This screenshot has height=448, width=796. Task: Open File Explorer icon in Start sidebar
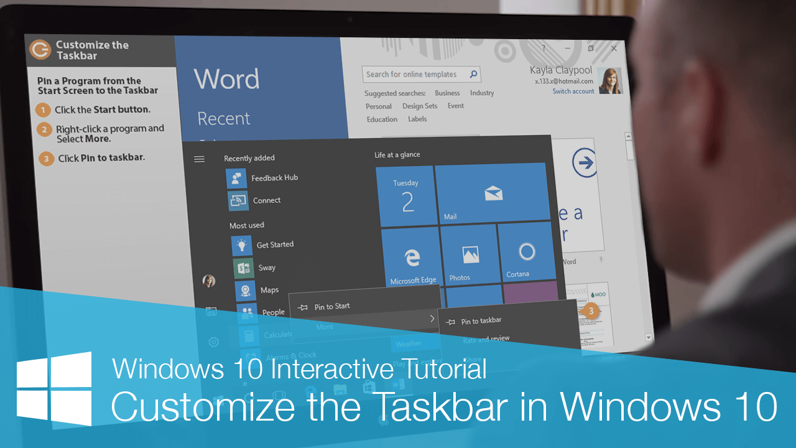[x=211, y=312]
